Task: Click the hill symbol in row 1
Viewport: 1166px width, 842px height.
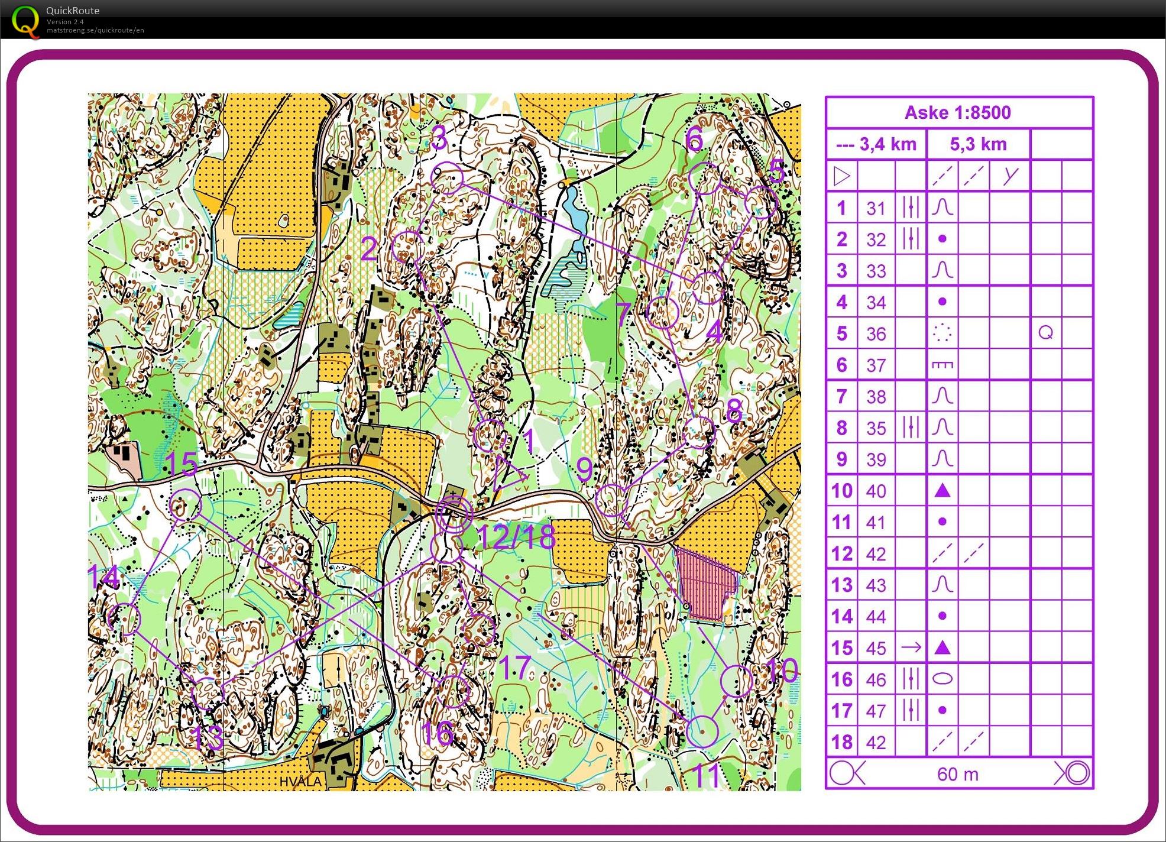Action: coord(942,208)
